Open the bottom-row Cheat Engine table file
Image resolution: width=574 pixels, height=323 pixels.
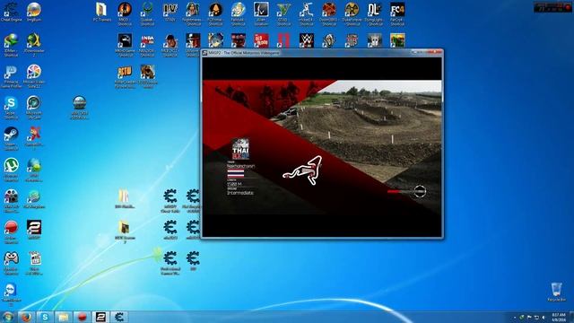point(170,263)
